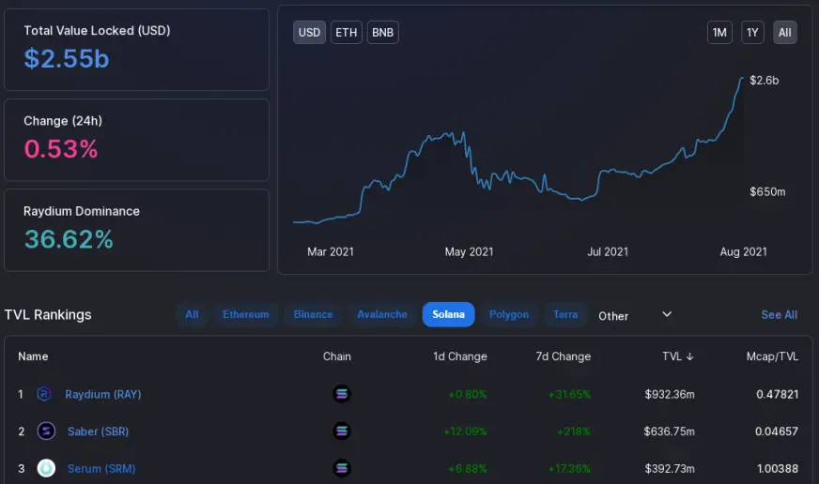
Task: Click the $650m chart axis label
Action: (767, 192)
